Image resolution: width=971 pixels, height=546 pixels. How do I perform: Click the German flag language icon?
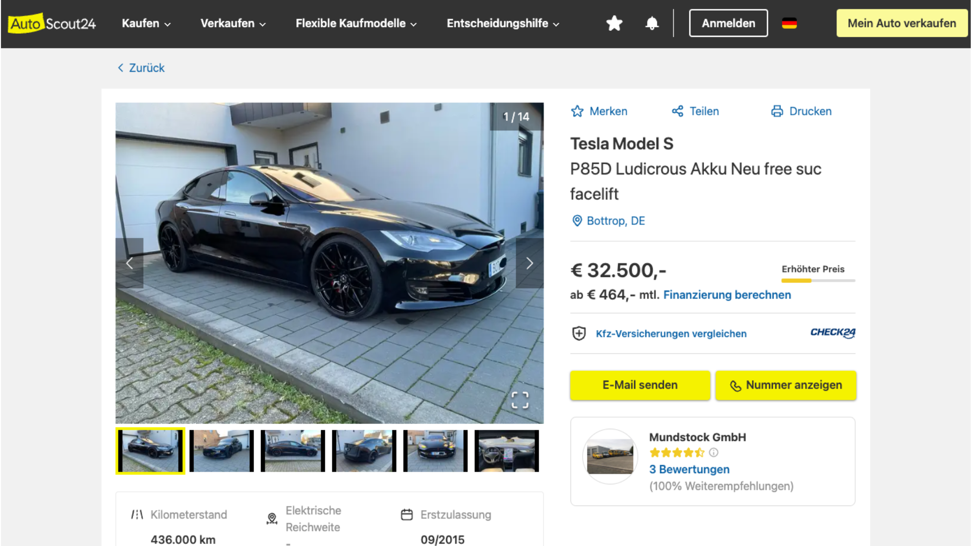coord(789,23)
